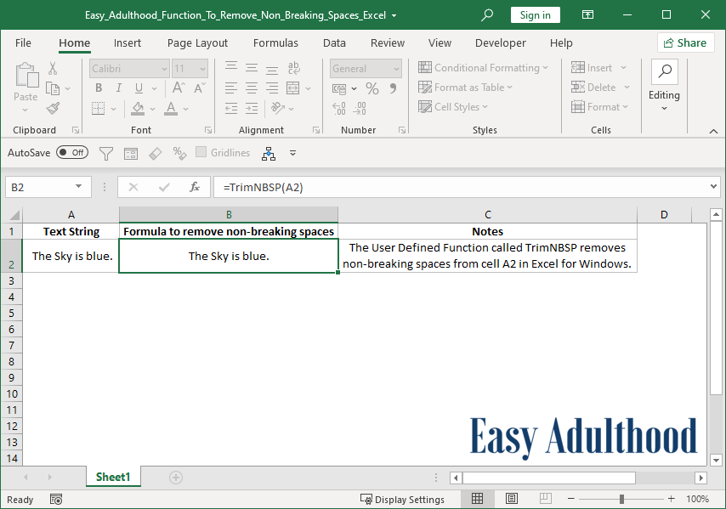The width and height of the screenshot is (726, 509).
Task: Switch to Page Layout tab
Action: (198, 43)
